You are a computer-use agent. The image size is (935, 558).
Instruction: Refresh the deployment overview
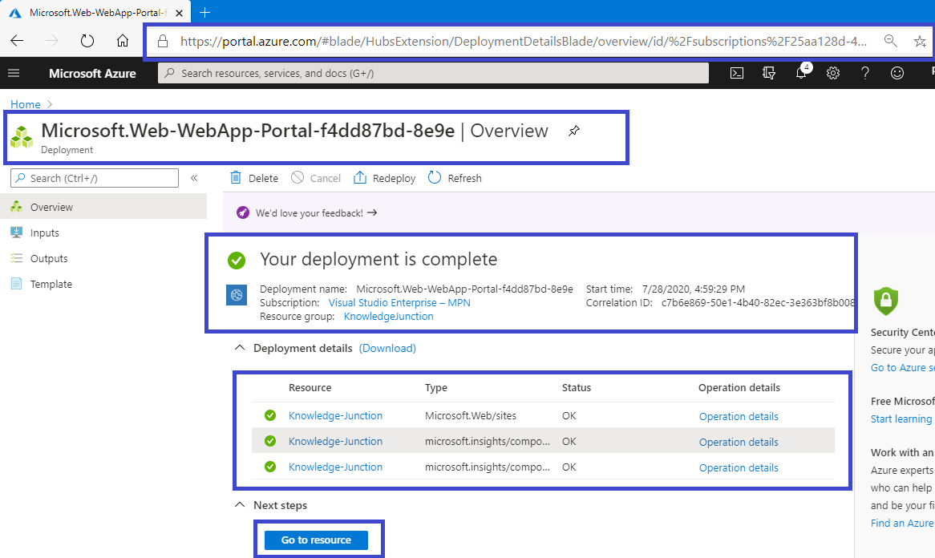[x=455, y=178]
